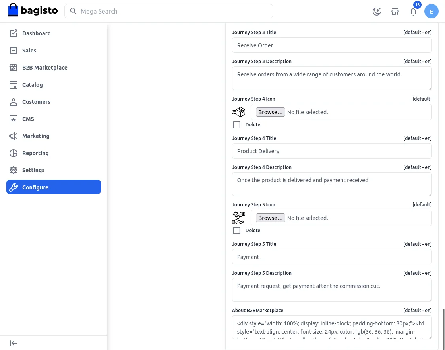Open the storefront shop icon
The image size is (445, 350).
tap(395, 12)
